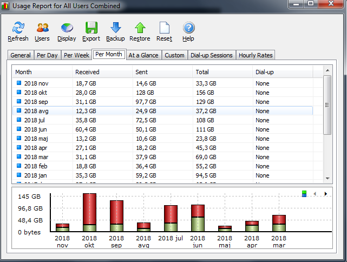The width and height of the screenshot is (347, 262).
Task: Open the Dial-up Sessions tab
Action: (x=212, y=55)
